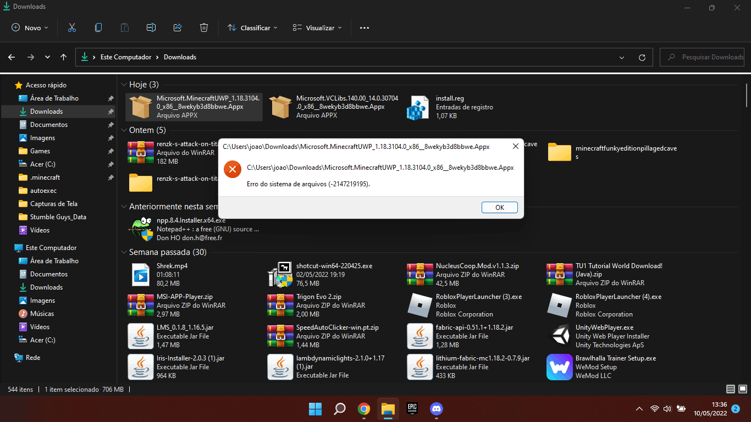751x422 pixels.
Task: Click the red error icon in dialog
Action: 233,169
